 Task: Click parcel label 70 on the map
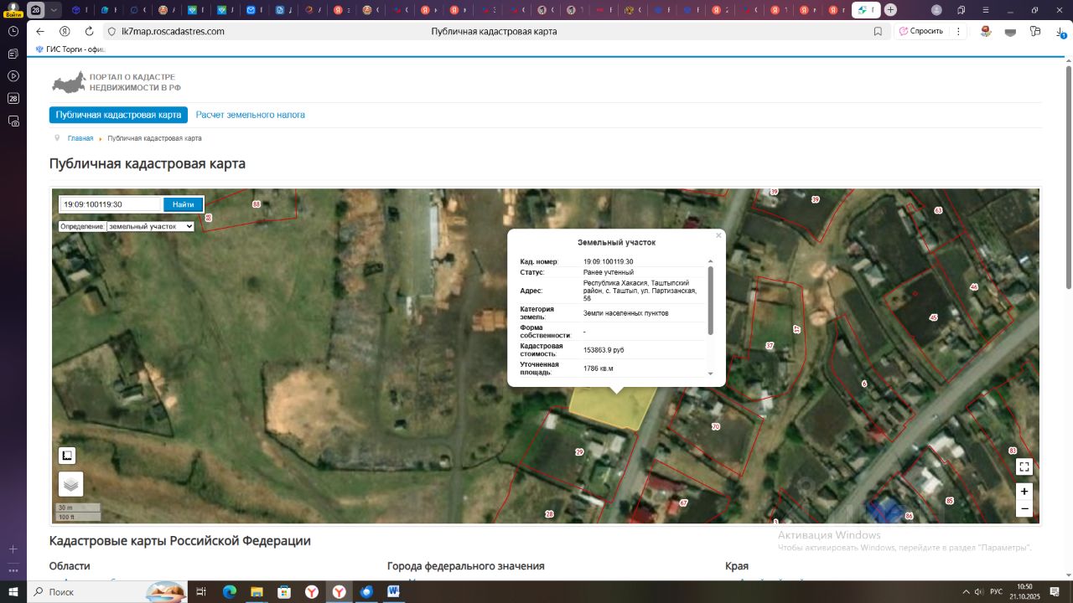tap(715, 427)
